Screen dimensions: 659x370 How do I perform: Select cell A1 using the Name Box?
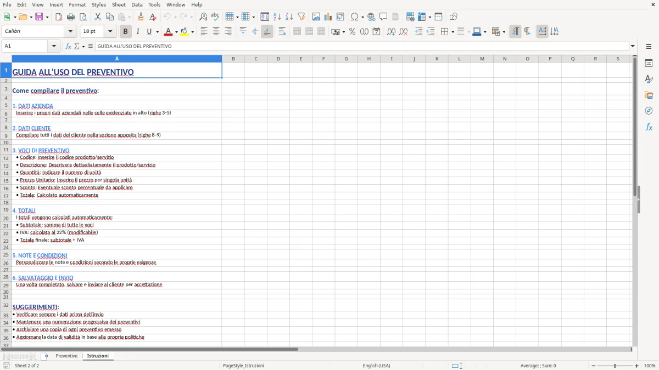(x=25, y=46)
